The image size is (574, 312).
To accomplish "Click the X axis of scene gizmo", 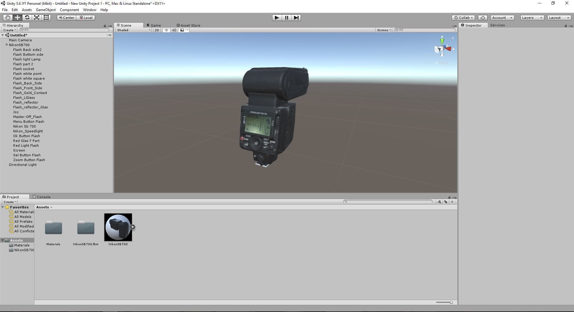I will [449, 49].
